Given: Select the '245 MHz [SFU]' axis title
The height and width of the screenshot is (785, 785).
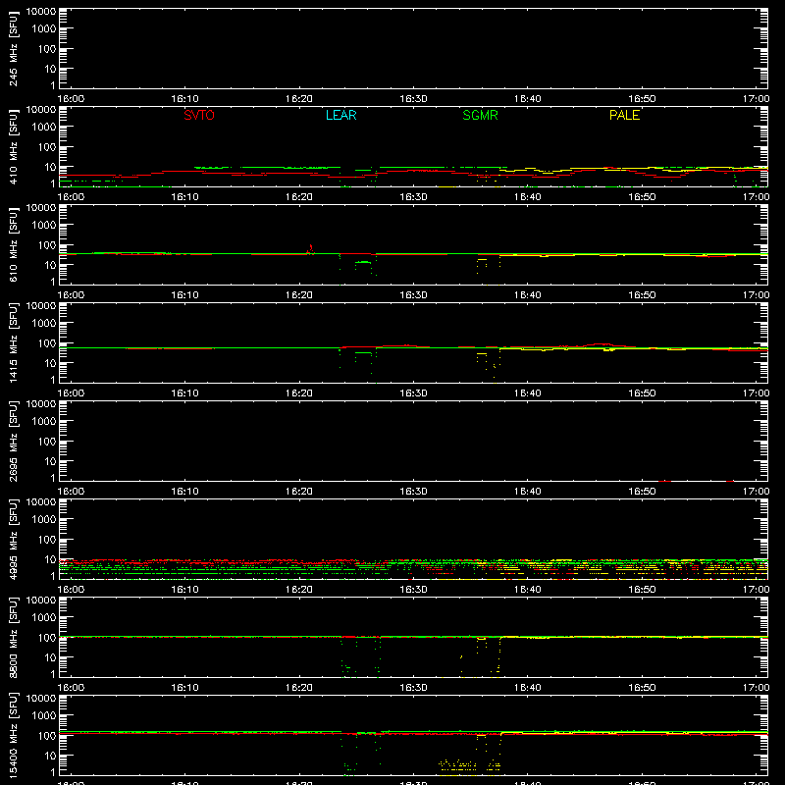Looking at the screenshot, I should coord(13,48).
